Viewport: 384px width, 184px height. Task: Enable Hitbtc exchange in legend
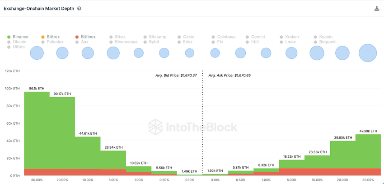[19, 47]
